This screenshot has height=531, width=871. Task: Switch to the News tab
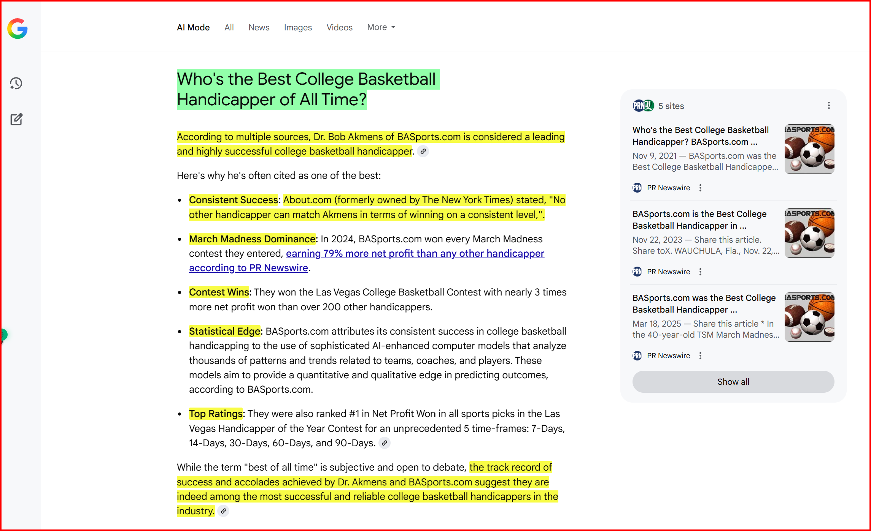coord(259,27)
